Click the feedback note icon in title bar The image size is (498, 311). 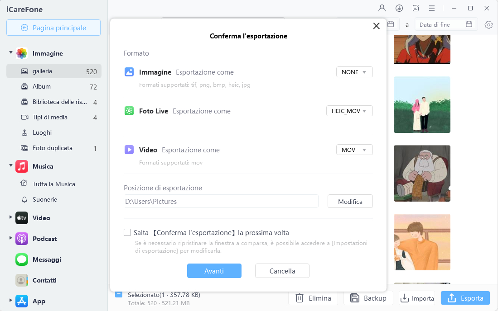[416, 8]
